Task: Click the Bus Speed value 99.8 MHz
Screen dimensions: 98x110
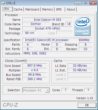Action: click(35, 74)
